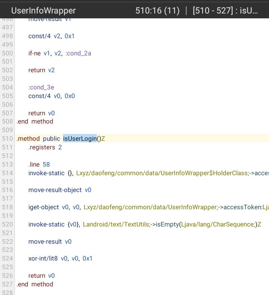The width and height of the screenshot is (269, 295).
Task: Click the iget-object accessToken line
Action: (149, 207)
